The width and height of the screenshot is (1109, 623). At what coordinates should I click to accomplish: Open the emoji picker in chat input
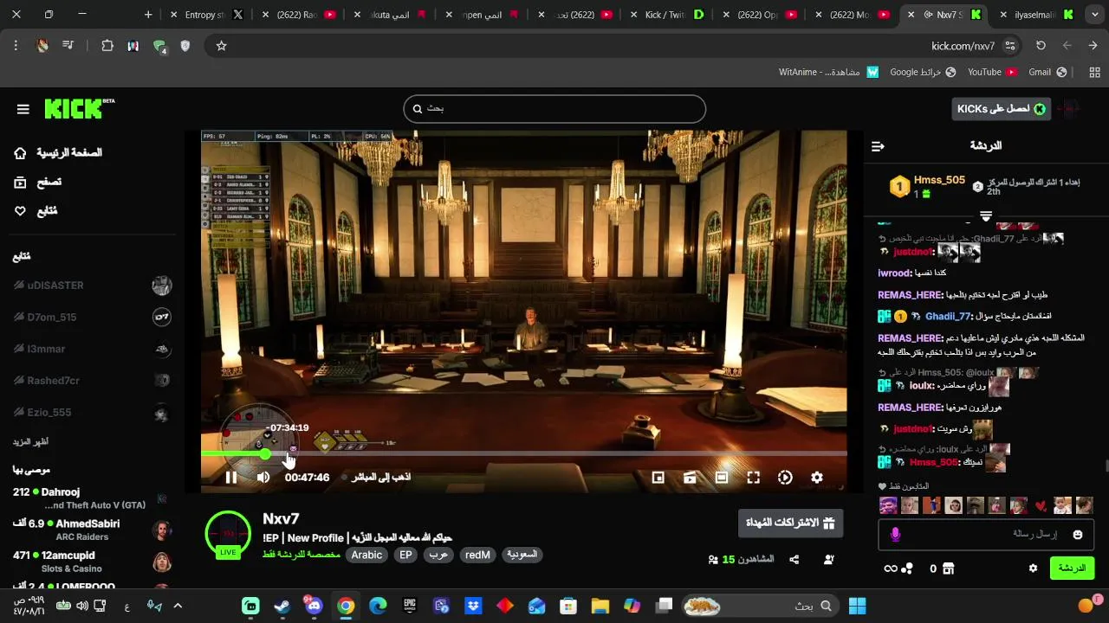(x=1078, y=535)
